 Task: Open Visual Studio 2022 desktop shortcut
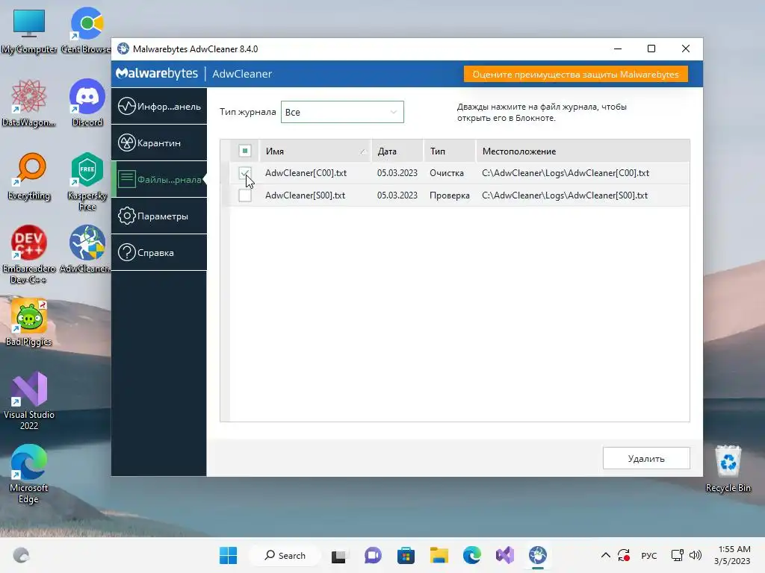click(x=29, y=401)
